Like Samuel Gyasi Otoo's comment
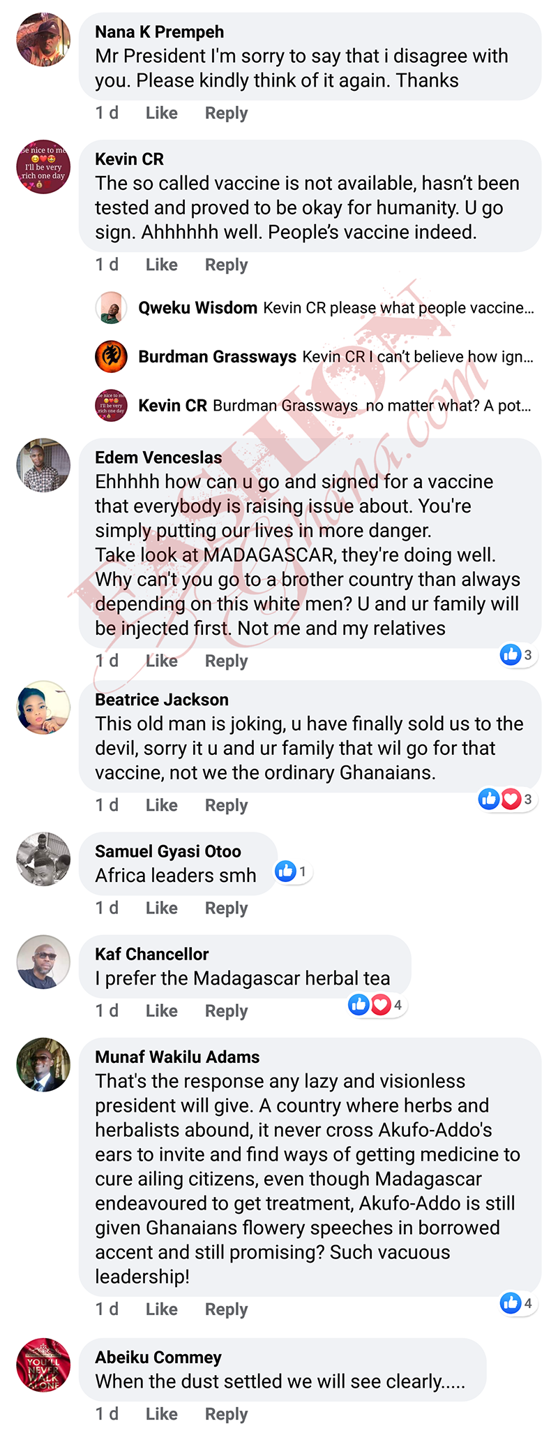The image size is (558, 1440). tap(161, 908)
